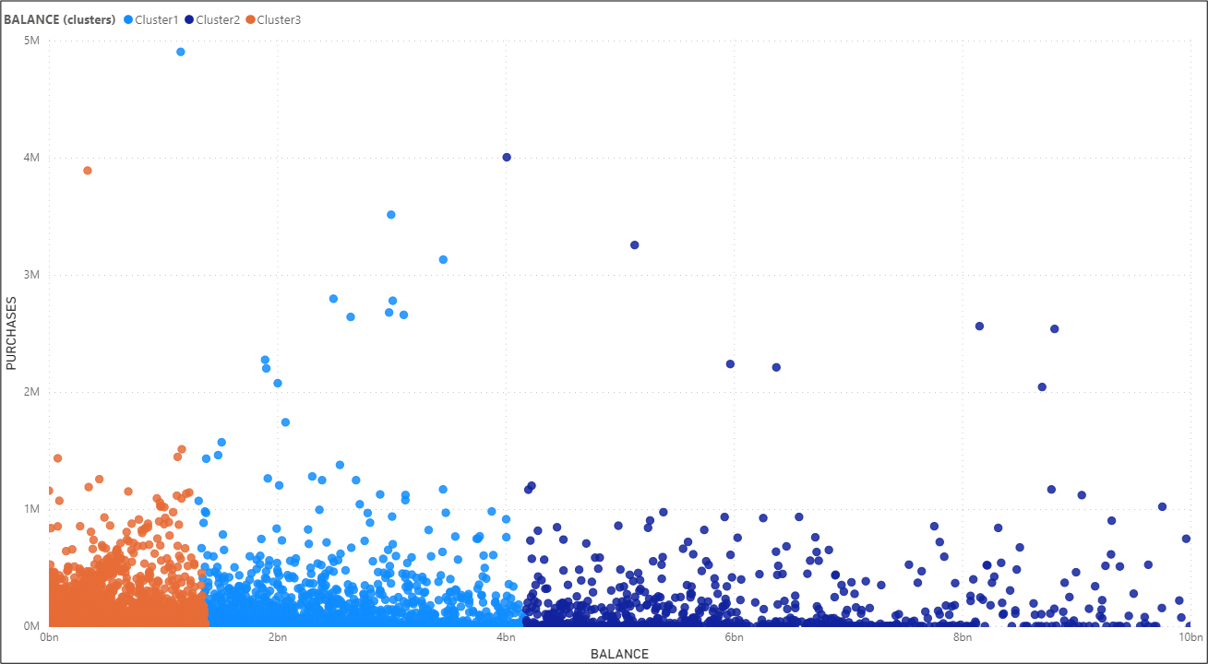This screenshot has height=664, width=1208.
Task: Click the Cluster1 light blue legend marker
Action: pos(127,19)
